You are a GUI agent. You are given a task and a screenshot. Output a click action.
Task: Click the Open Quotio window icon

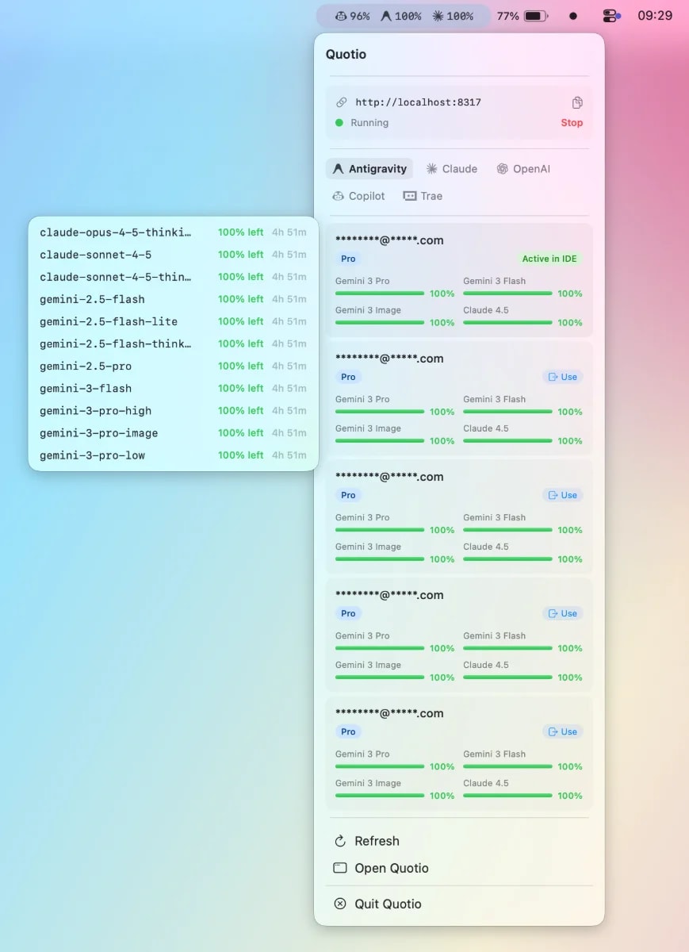point(339,868)
